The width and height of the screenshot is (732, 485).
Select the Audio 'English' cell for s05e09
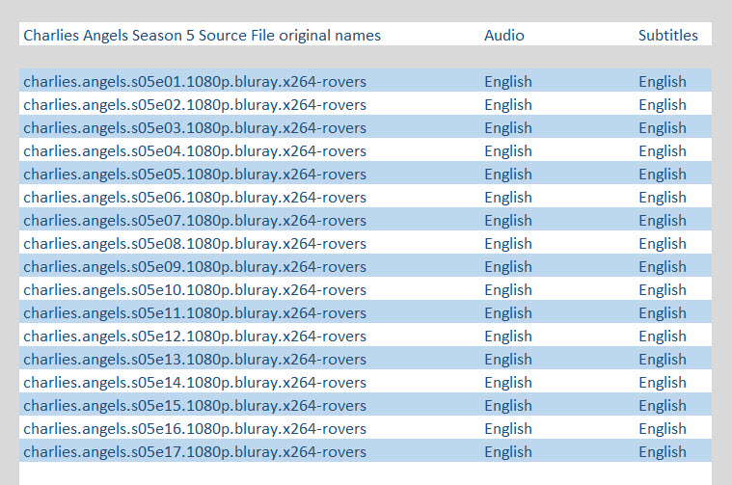(508, 267)
